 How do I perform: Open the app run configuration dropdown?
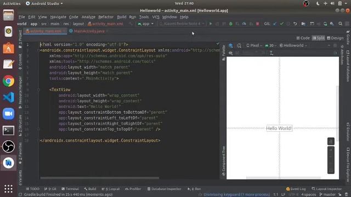click(145, 24)
